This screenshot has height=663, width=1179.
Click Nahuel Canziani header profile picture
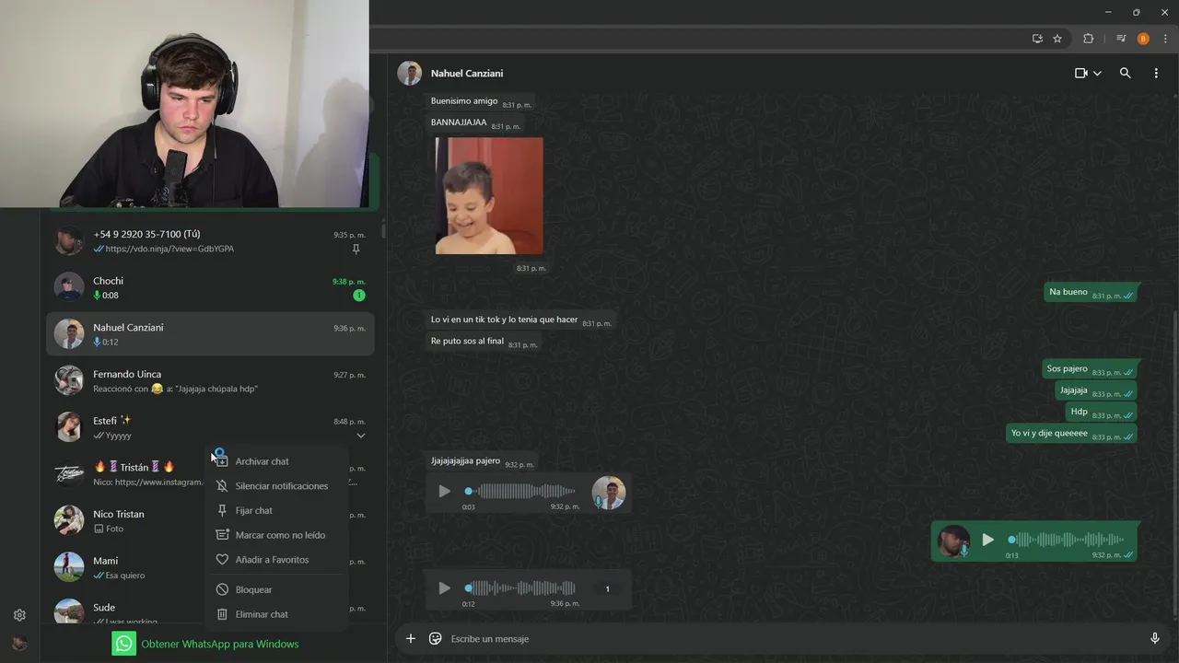point(409,73)
